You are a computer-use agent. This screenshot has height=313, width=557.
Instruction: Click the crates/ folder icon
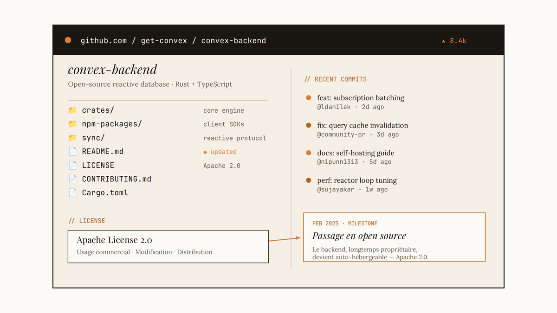pyautogui.click(x=72, y=110)
